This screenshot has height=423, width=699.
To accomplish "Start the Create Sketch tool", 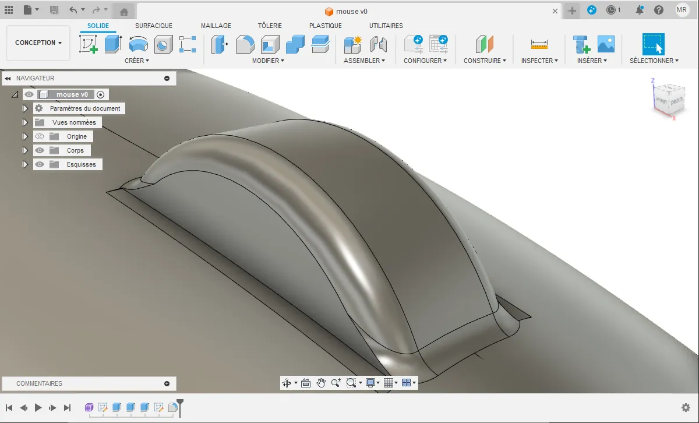I will point(89,44).
